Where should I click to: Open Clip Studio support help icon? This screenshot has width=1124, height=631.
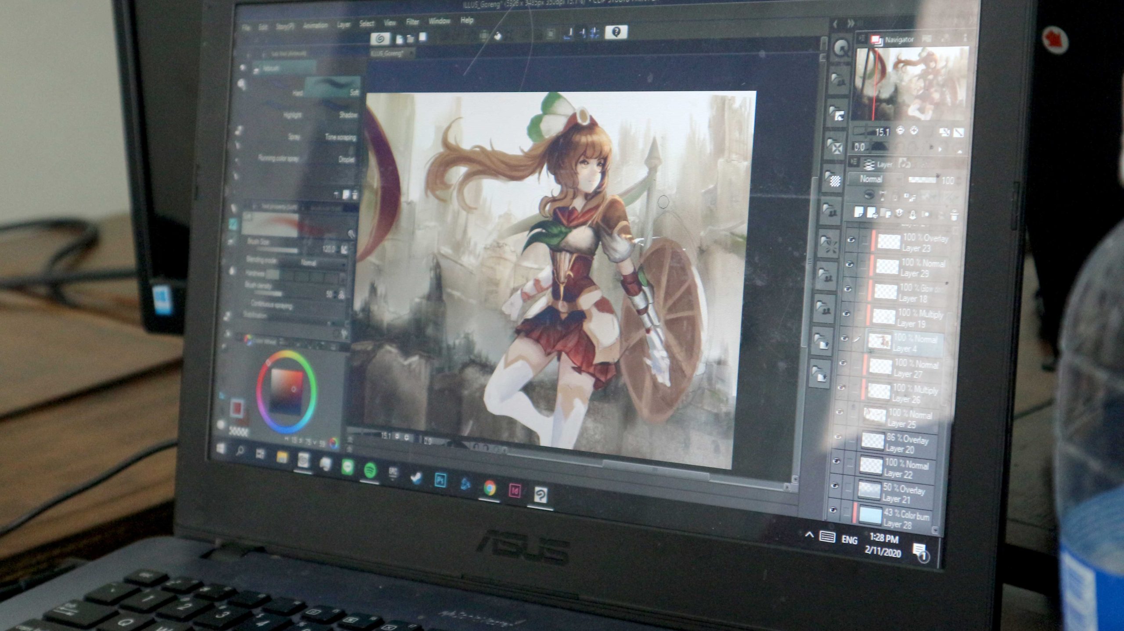[x=616, y=32]
